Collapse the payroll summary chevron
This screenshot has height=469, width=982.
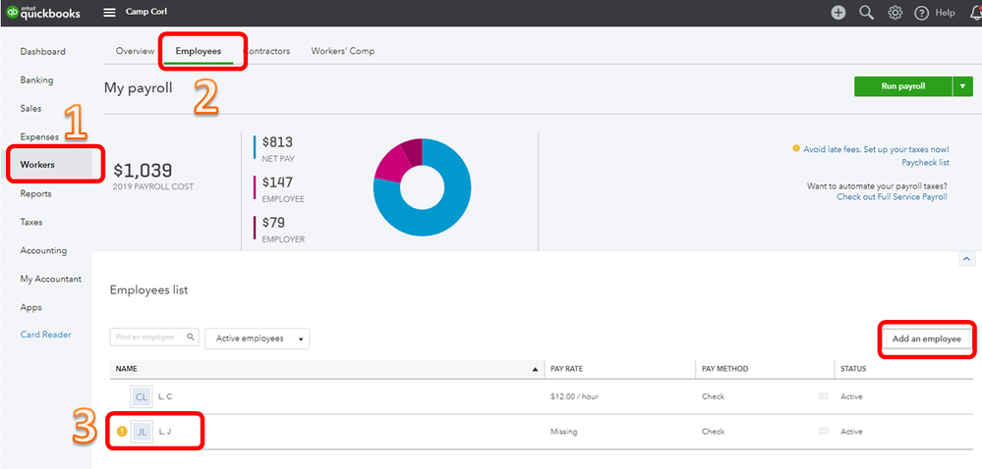966,259
